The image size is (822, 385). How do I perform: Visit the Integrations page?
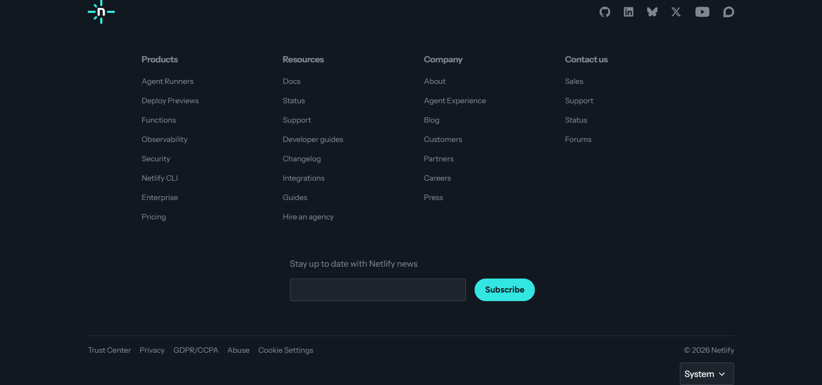(x=303, y=178)
